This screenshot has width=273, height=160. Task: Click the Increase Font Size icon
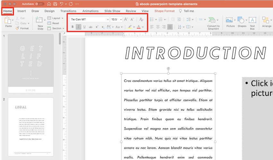(x=126, y=20)
